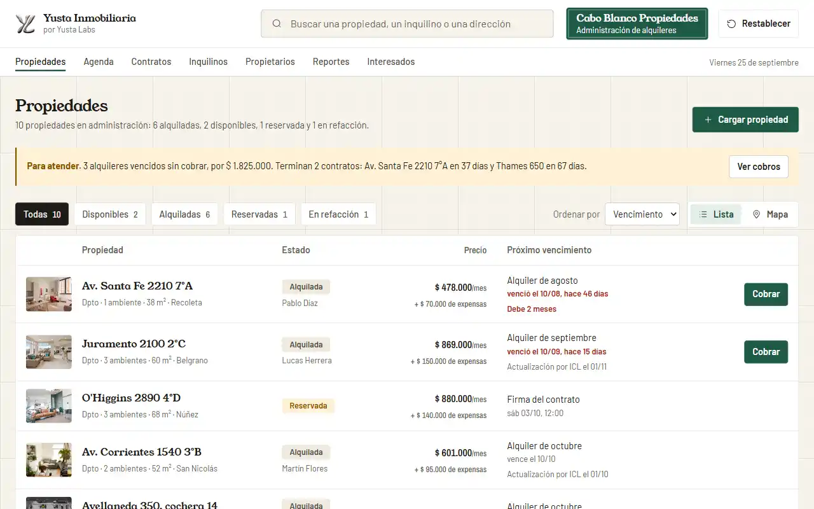The image size is (814, 509).
Task: Switch to the Propietarios tab
Action: click(x=270, y=62)
